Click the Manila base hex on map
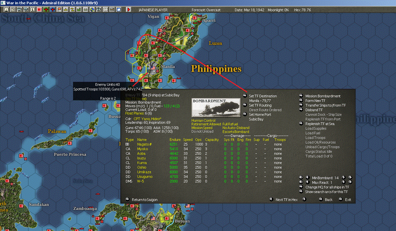 [x=153, y=68]
